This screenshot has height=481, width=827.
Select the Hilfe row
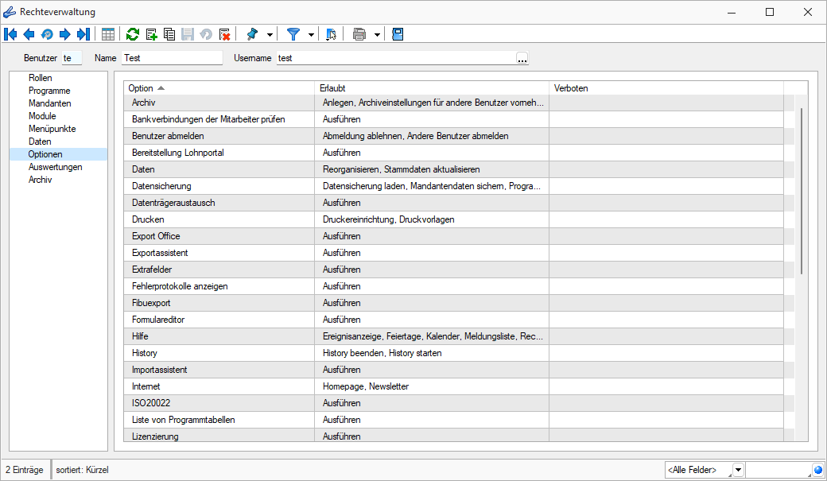(x=453, y=336)
